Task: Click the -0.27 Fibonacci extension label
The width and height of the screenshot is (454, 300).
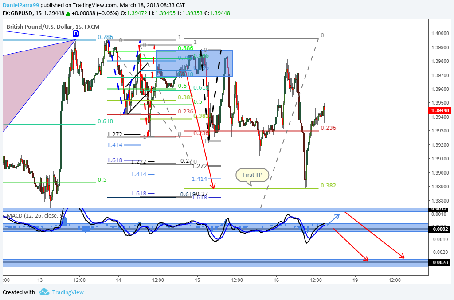Action: [185, 160]
